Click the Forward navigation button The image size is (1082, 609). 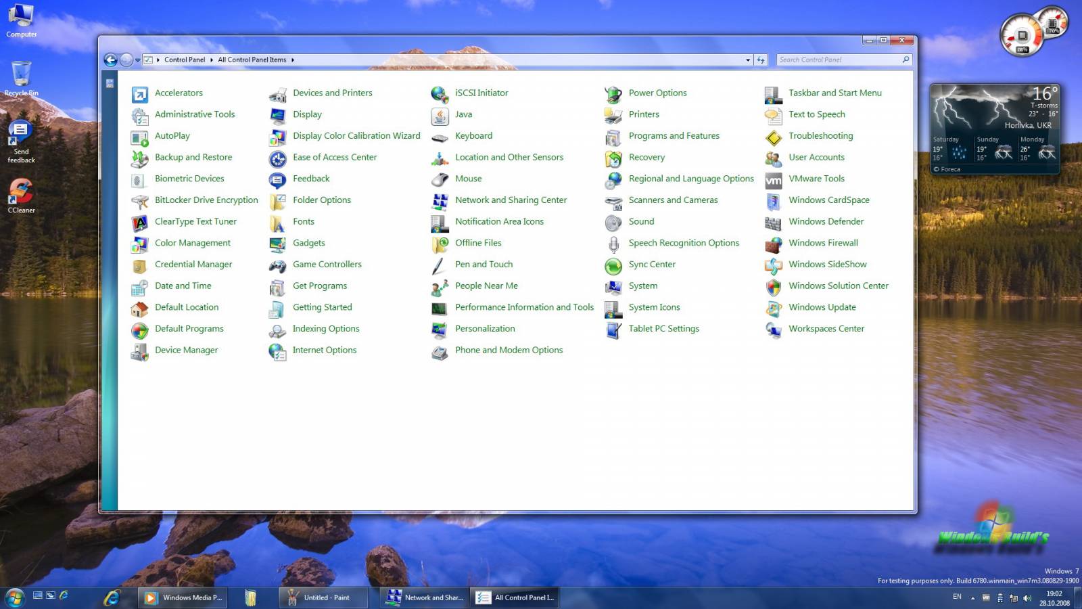pos(126,60)
